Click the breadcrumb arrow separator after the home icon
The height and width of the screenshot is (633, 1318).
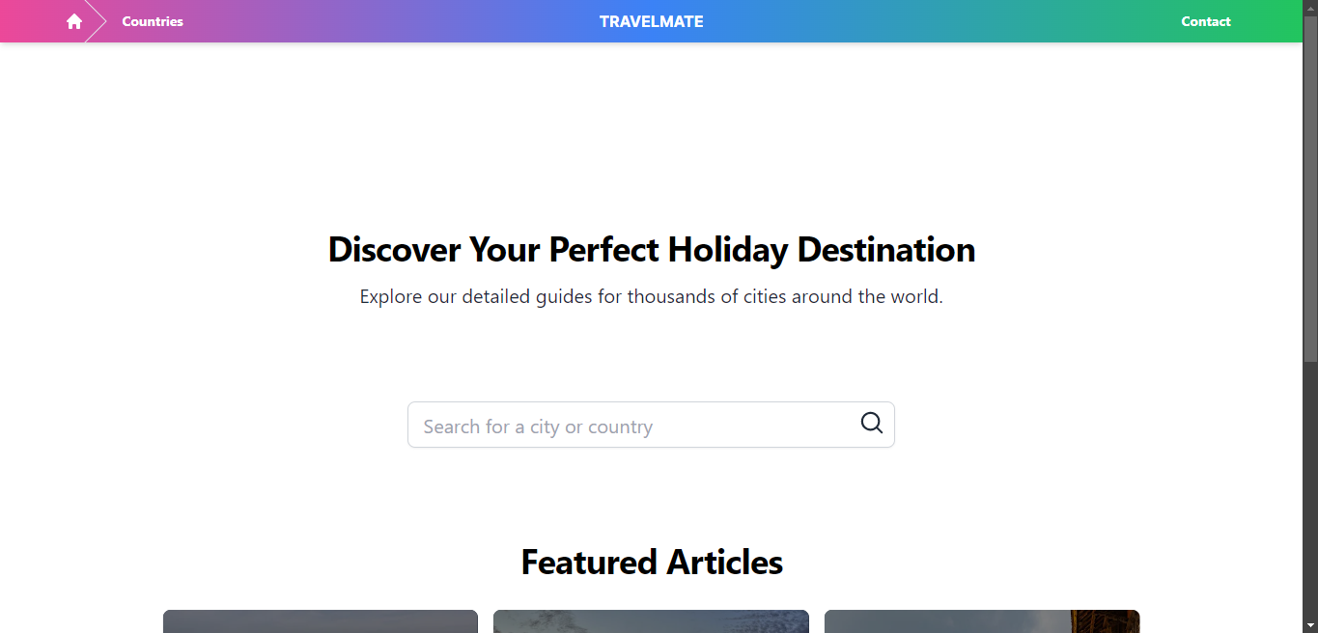[96, 21]
